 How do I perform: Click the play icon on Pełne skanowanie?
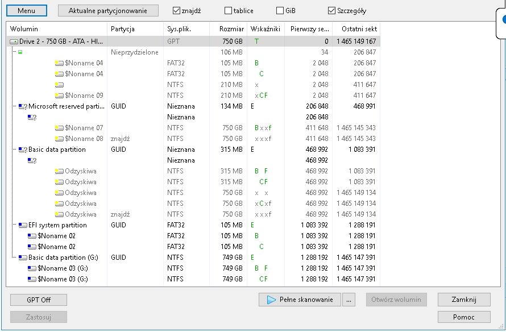pyautogui.click(x=271, y=300)
